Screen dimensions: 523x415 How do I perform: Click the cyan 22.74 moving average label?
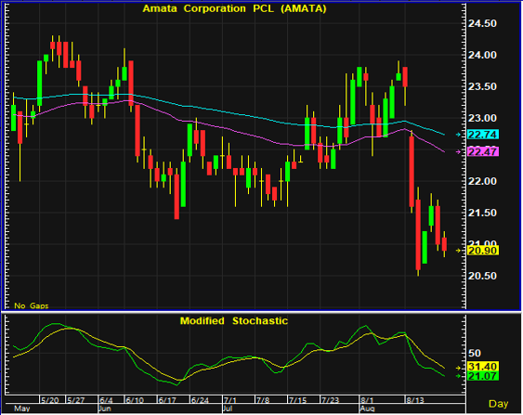point(483,135)
